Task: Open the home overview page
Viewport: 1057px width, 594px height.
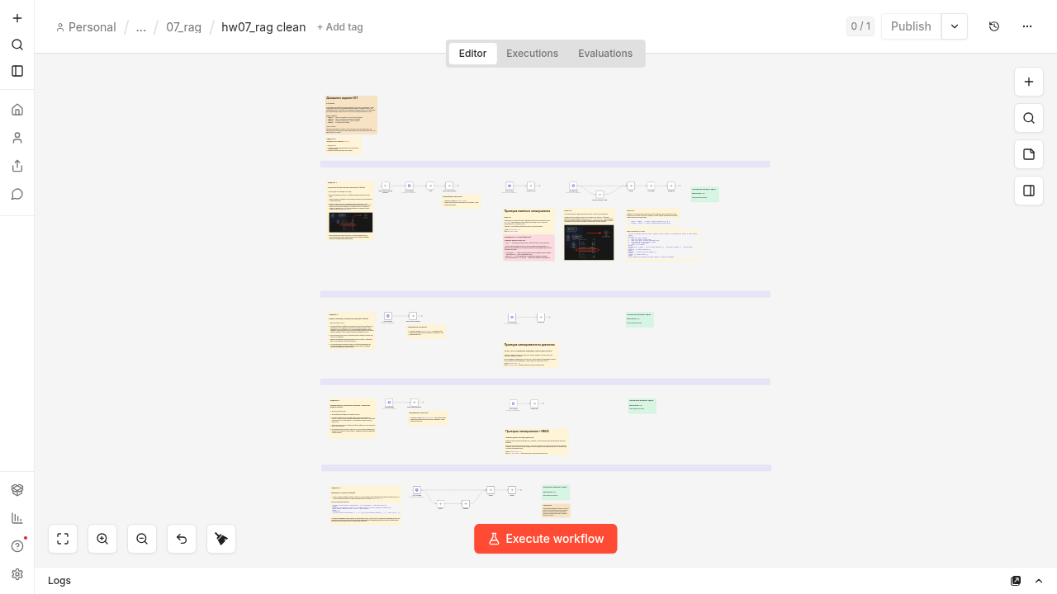Action: (17, 110)
